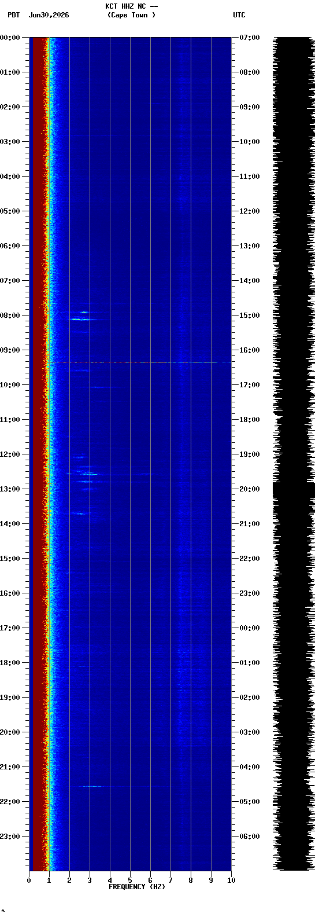
Task: Click the PDT time label '03:00'
Action: 10,142
